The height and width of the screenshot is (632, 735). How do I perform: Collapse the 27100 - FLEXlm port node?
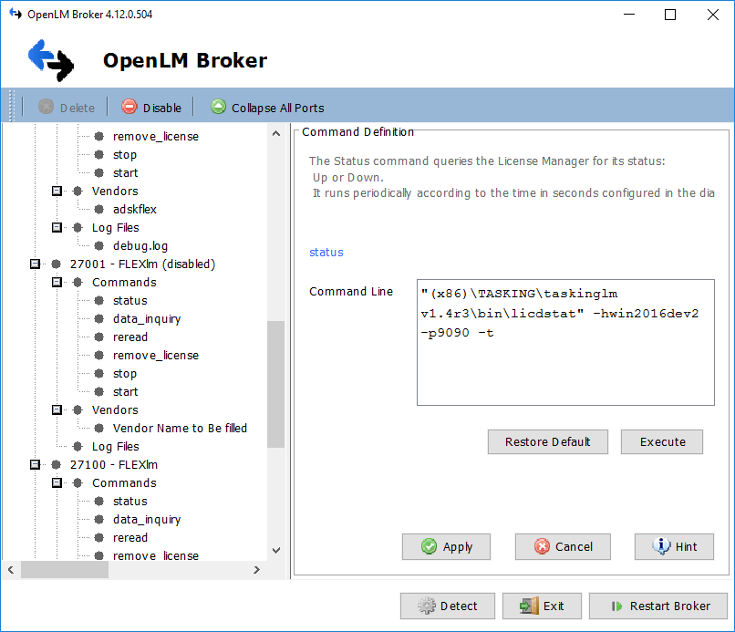click(x=36, y=464)
